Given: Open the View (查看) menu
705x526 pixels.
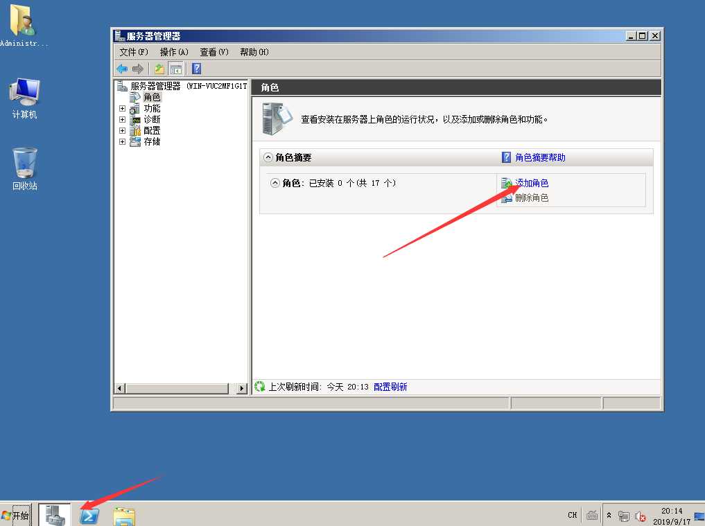Looking at the screenshot, I should click(x=214, y=52).
